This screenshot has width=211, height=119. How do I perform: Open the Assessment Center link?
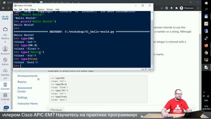[25, 90]
